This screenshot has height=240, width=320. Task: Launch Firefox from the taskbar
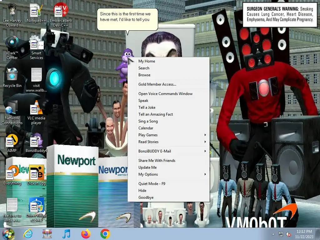(86, 234)
